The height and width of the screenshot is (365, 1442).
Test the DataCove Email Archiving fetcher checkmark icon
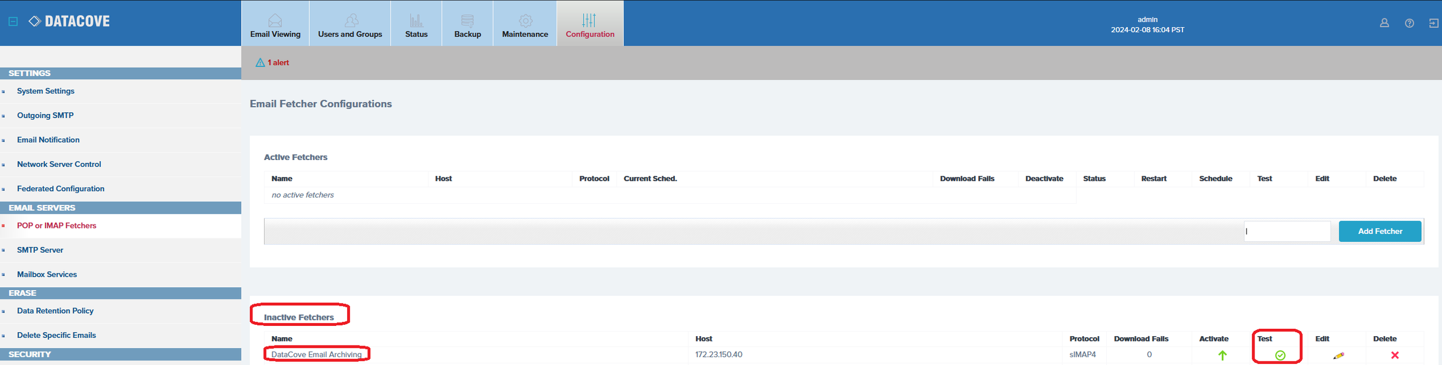(x=1280, y=355)
